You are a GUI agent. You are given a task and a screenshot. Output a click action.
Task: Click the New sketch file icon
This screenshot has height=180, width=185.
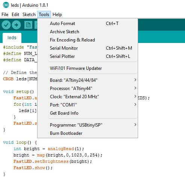point(28,25)
